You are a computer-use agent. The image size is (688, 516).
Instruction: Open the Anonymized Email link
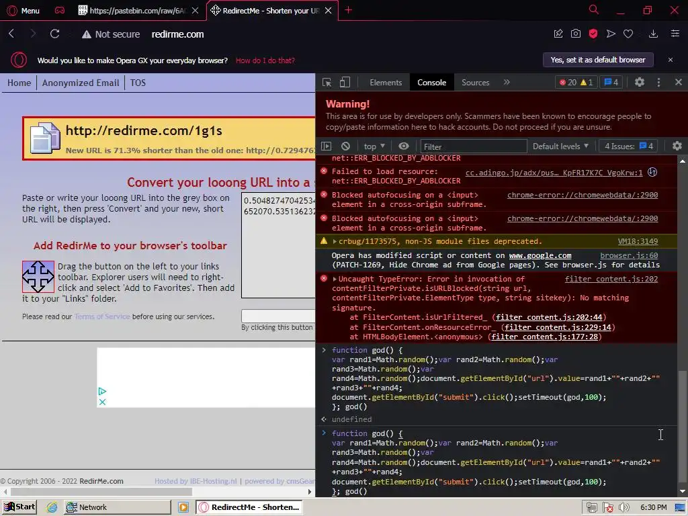[x=81, y=83]
